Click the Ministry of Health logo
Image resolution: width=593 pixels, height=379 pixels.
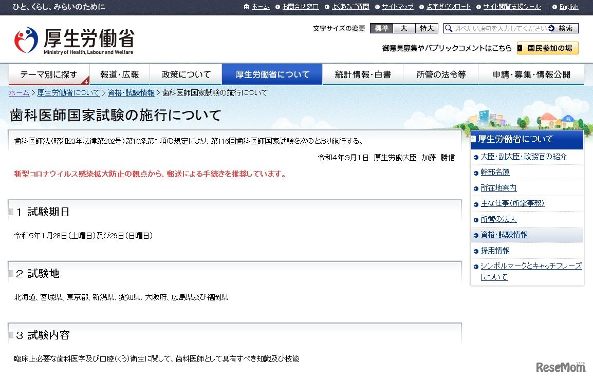[74, 41]
